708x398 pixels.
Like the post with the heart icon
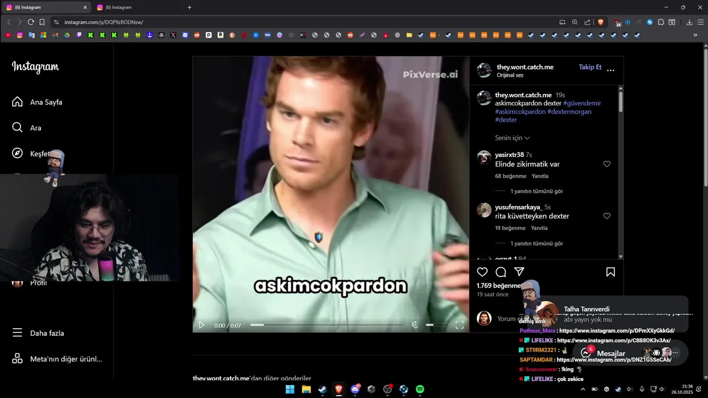click(x=482, y=272)
